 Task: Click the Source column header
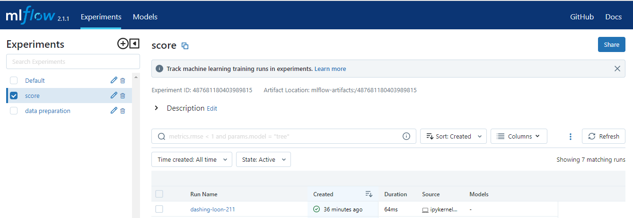[x=431, y=194]
